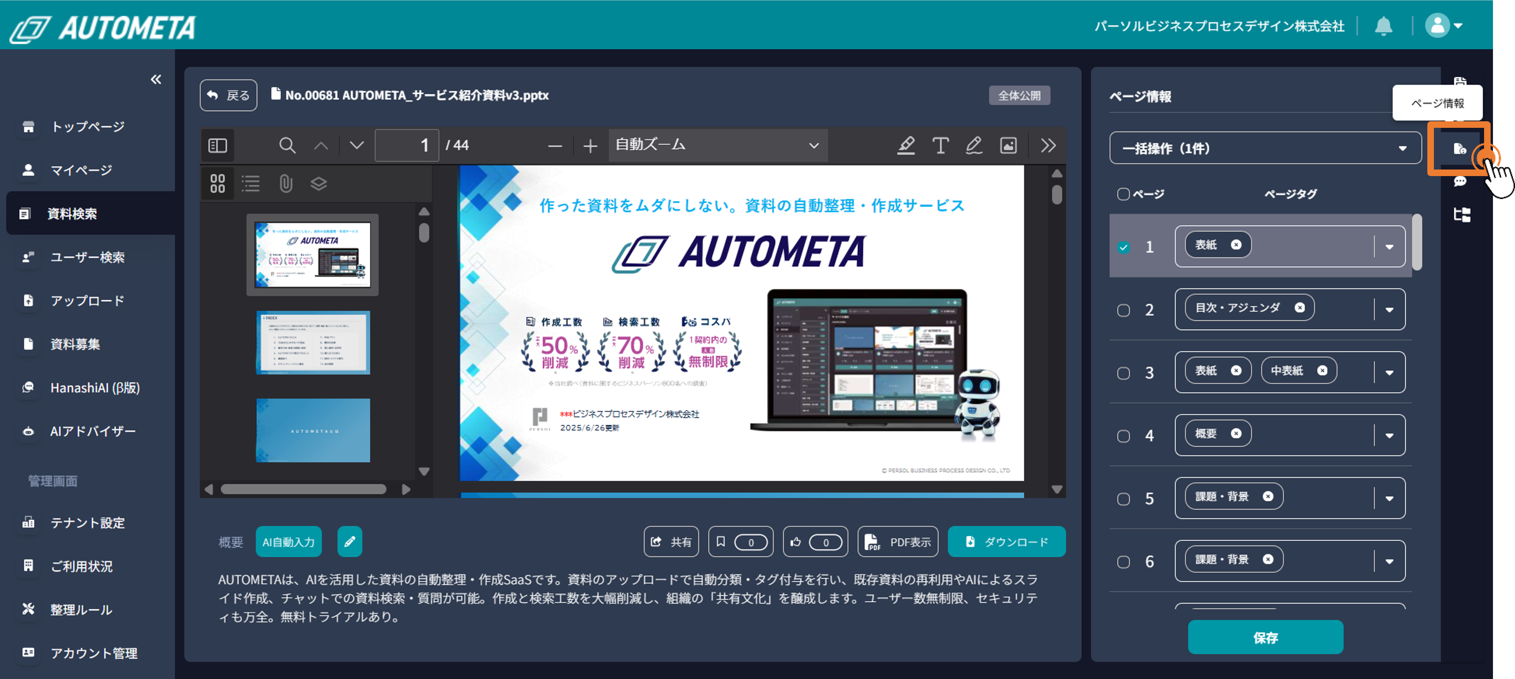This screenshot has width=1515, height=679.
Task: Click the 戻る back button
Action: tap(228, 95)
